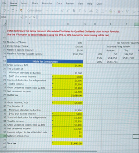Select the 'Married Filing Jointly' heading cell
The height and width of the screenshot is (153, 139).
point(118,47)
